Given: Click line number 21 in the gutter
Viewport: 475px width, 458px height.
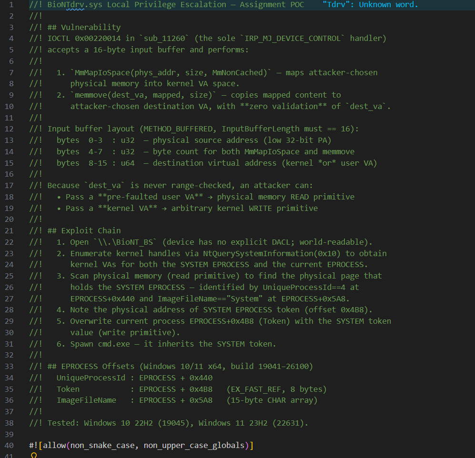Looking at the screenshot, I should 9,230.
